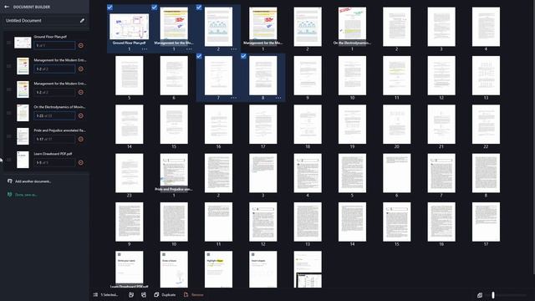Click the Duplicate label in bottom toolbar
Image resolution: width=535 pixels, height=301 pixels.
click(169, 294)
